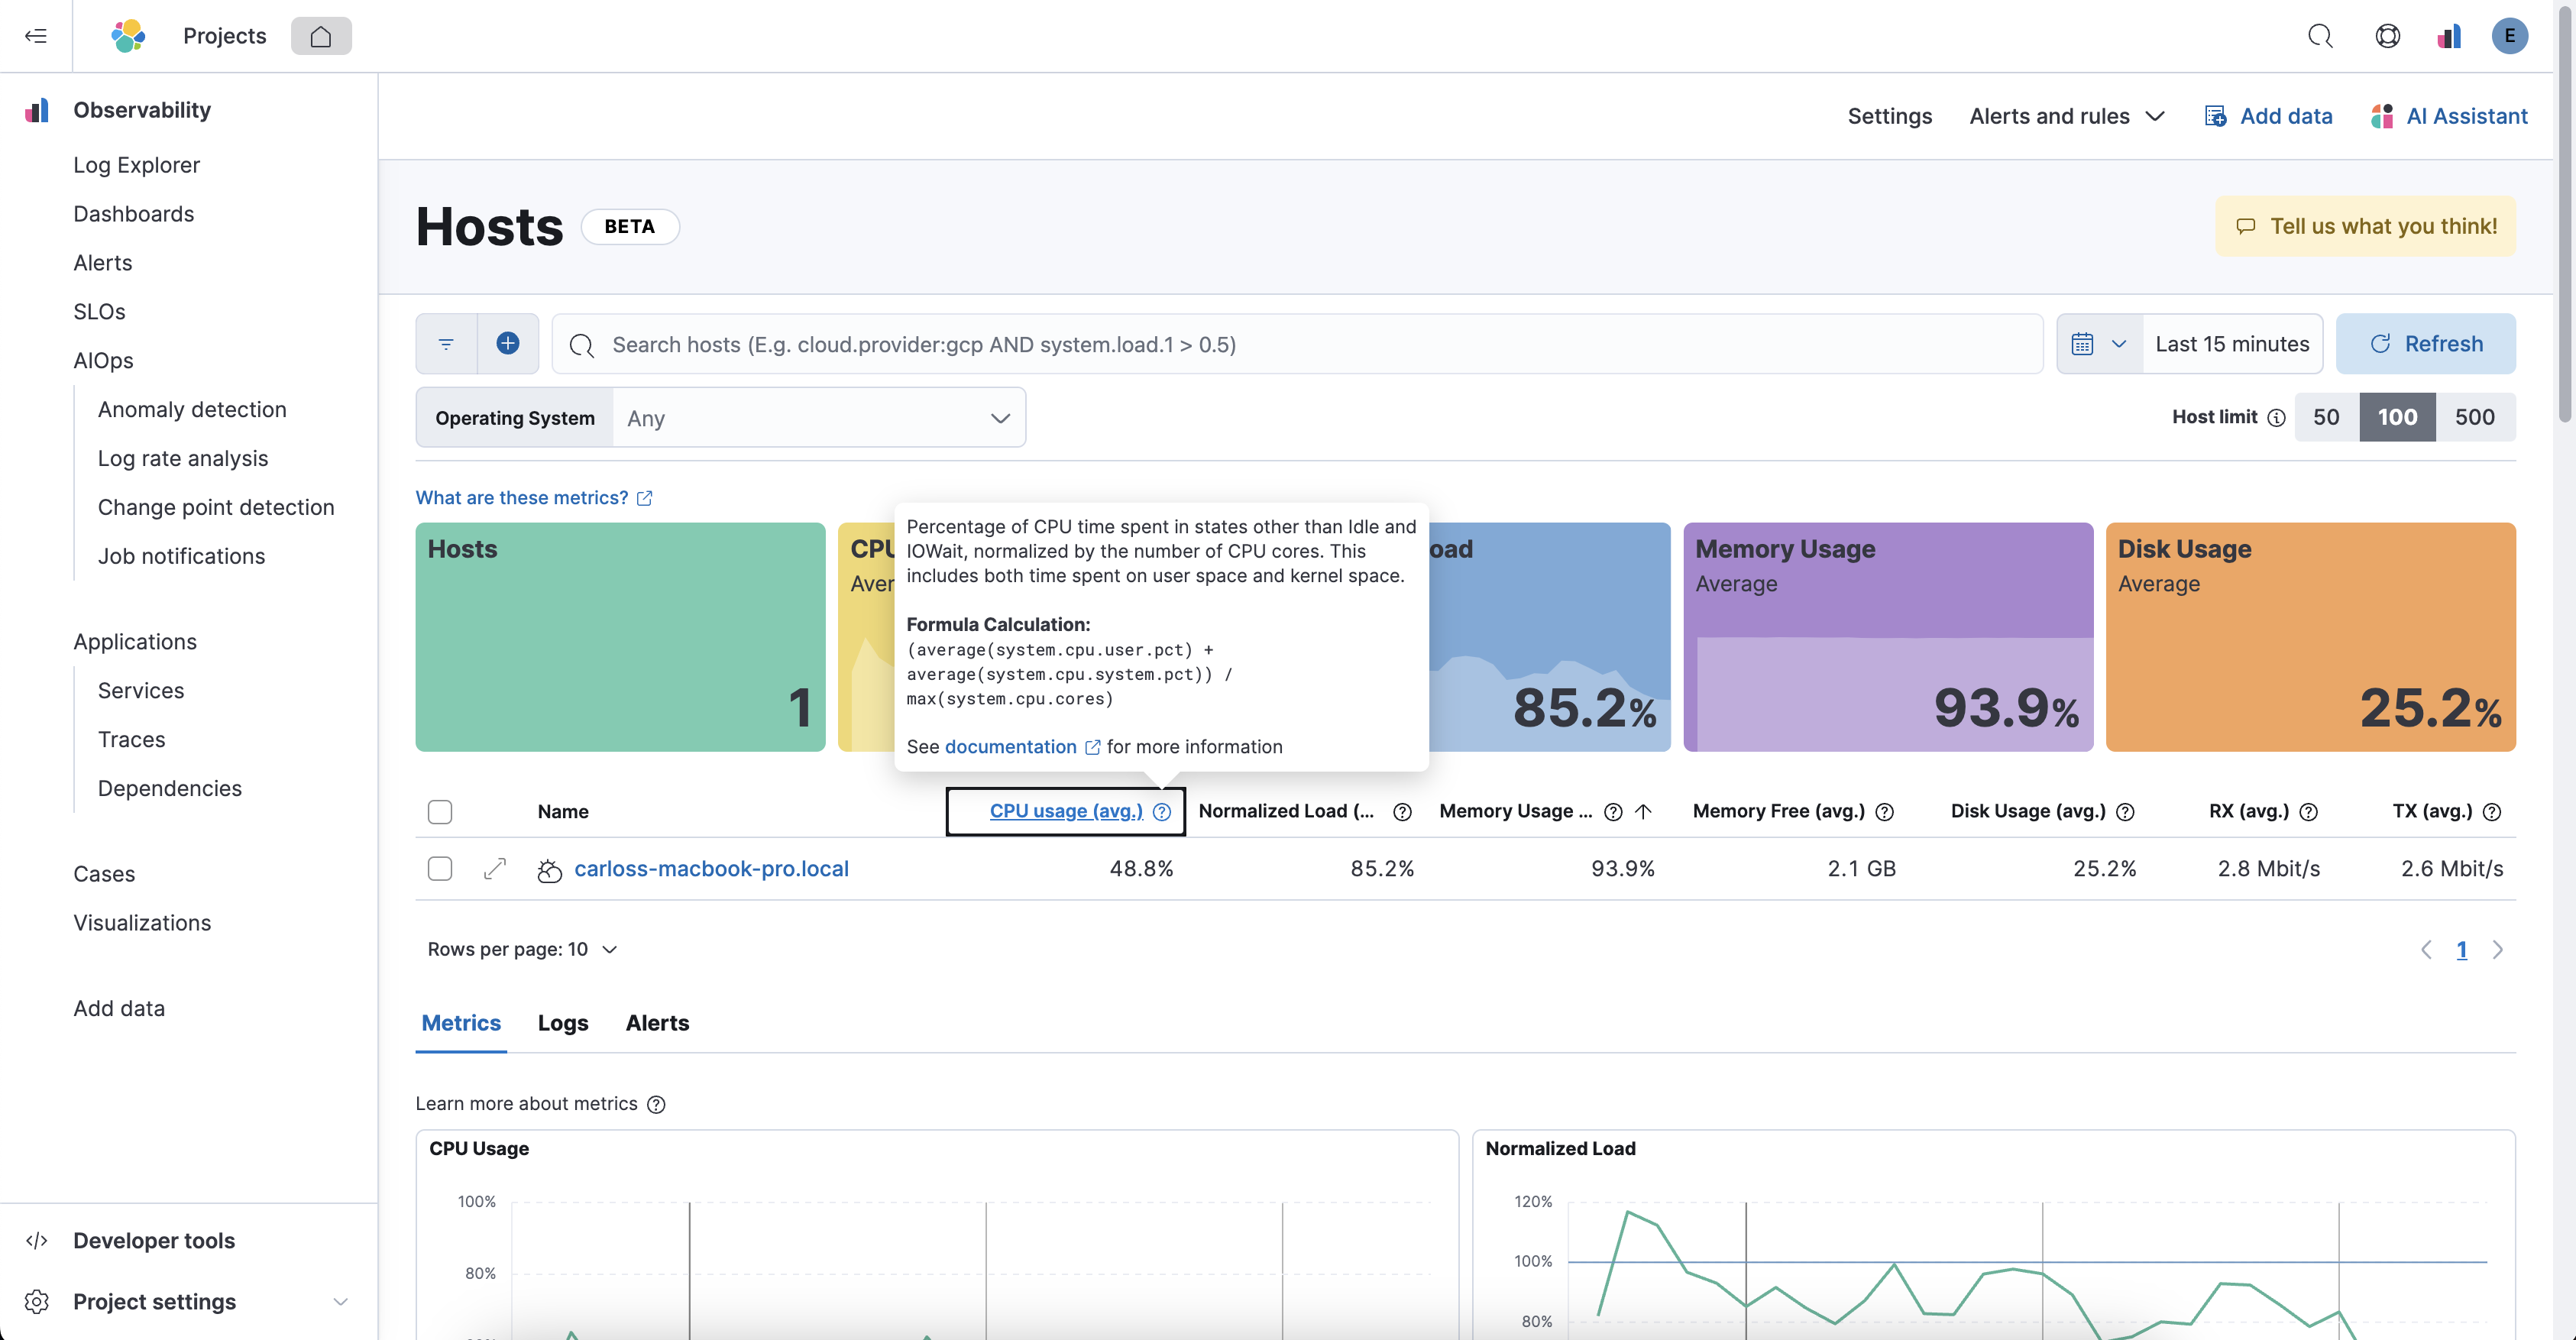The width and height of the screenshot is (2576, 1340).
Task: Open Anomaly detection in sidebar
Action: 192,410
